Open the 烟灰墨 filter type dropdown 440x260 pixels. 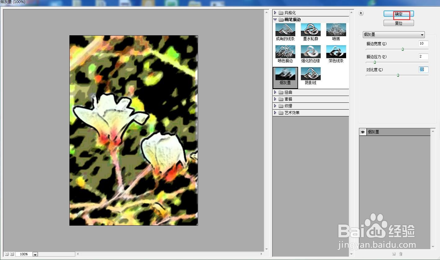click(394, 35)
